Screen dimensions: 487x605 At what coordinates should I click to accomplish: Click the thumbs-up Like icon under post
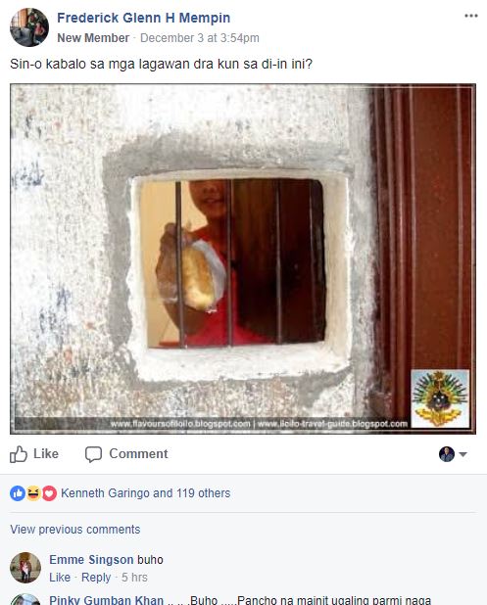point(19,454)
